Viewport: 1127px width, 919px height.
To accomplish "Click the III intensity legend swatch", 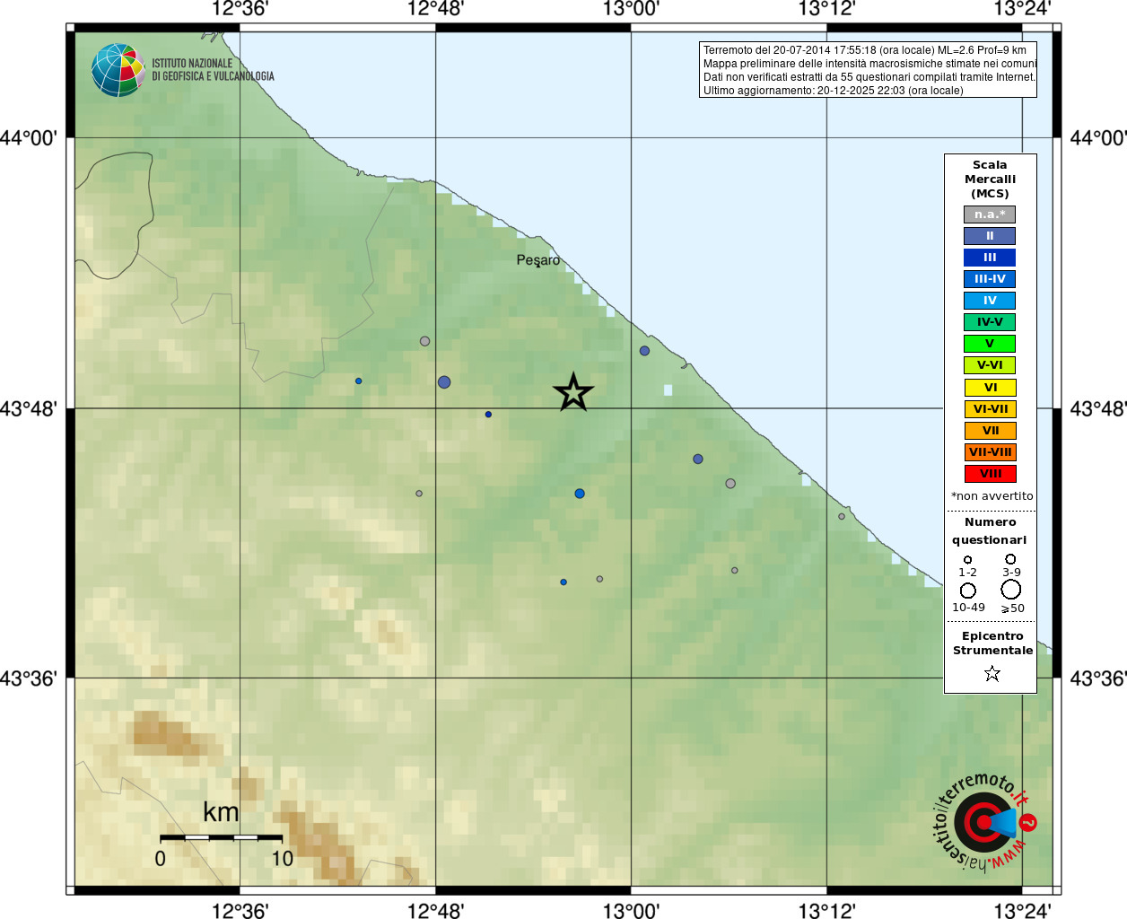I will pyautogui.click(x=990, y=258).
